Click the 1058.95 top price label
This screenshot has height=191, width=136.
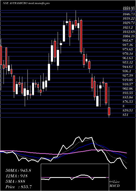click(129, 8)
